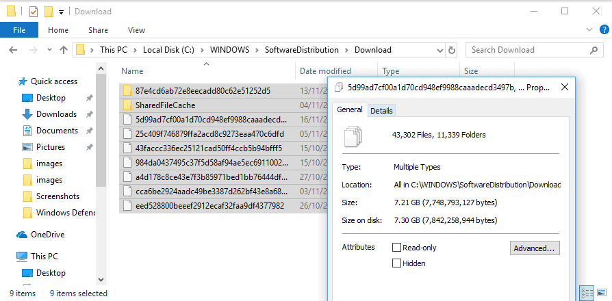Viewport: 612px width, 301px height.
Task: Select file 43faccc336ec25121cad50ff4ccb5b94bfff5
Action: pos(209,148)
